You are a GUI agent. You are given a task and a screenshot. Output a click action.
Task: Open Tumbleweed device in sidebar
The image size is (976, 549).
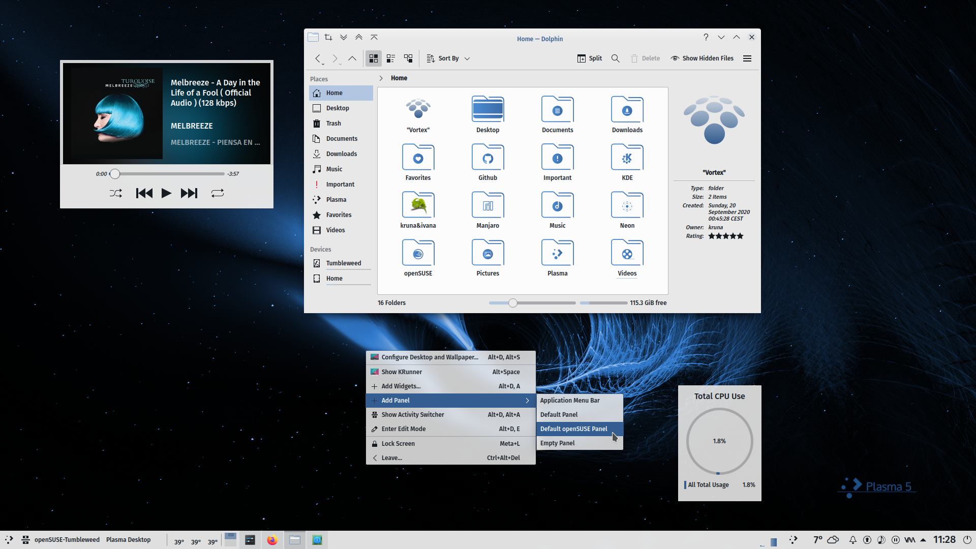coord(341,263)
